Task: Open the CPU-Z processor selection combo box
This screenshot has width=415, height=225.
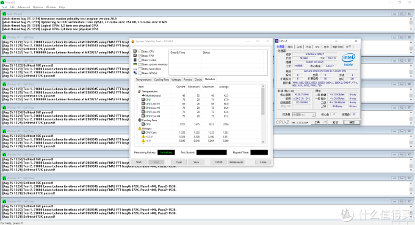Action: [304, 114]
